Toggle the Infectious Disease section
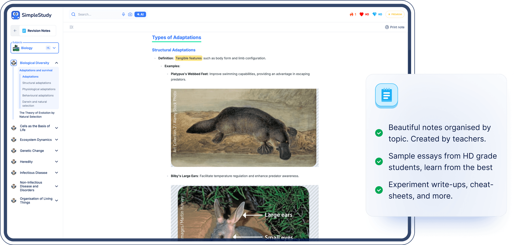 pos(56,173)
